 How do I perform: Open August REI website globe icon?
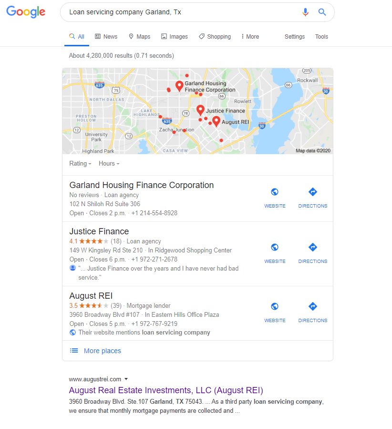(275, 306)
